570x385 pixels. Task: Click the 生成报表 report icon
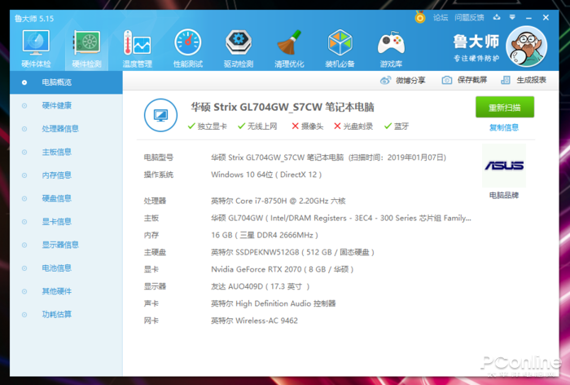click(x=506, y=80)
